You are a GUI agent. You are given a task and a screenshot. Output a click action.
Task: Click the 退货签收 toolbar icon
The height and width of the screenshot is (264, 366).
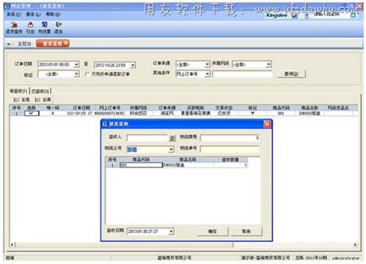pyautogui.click(x=14, y=28)
